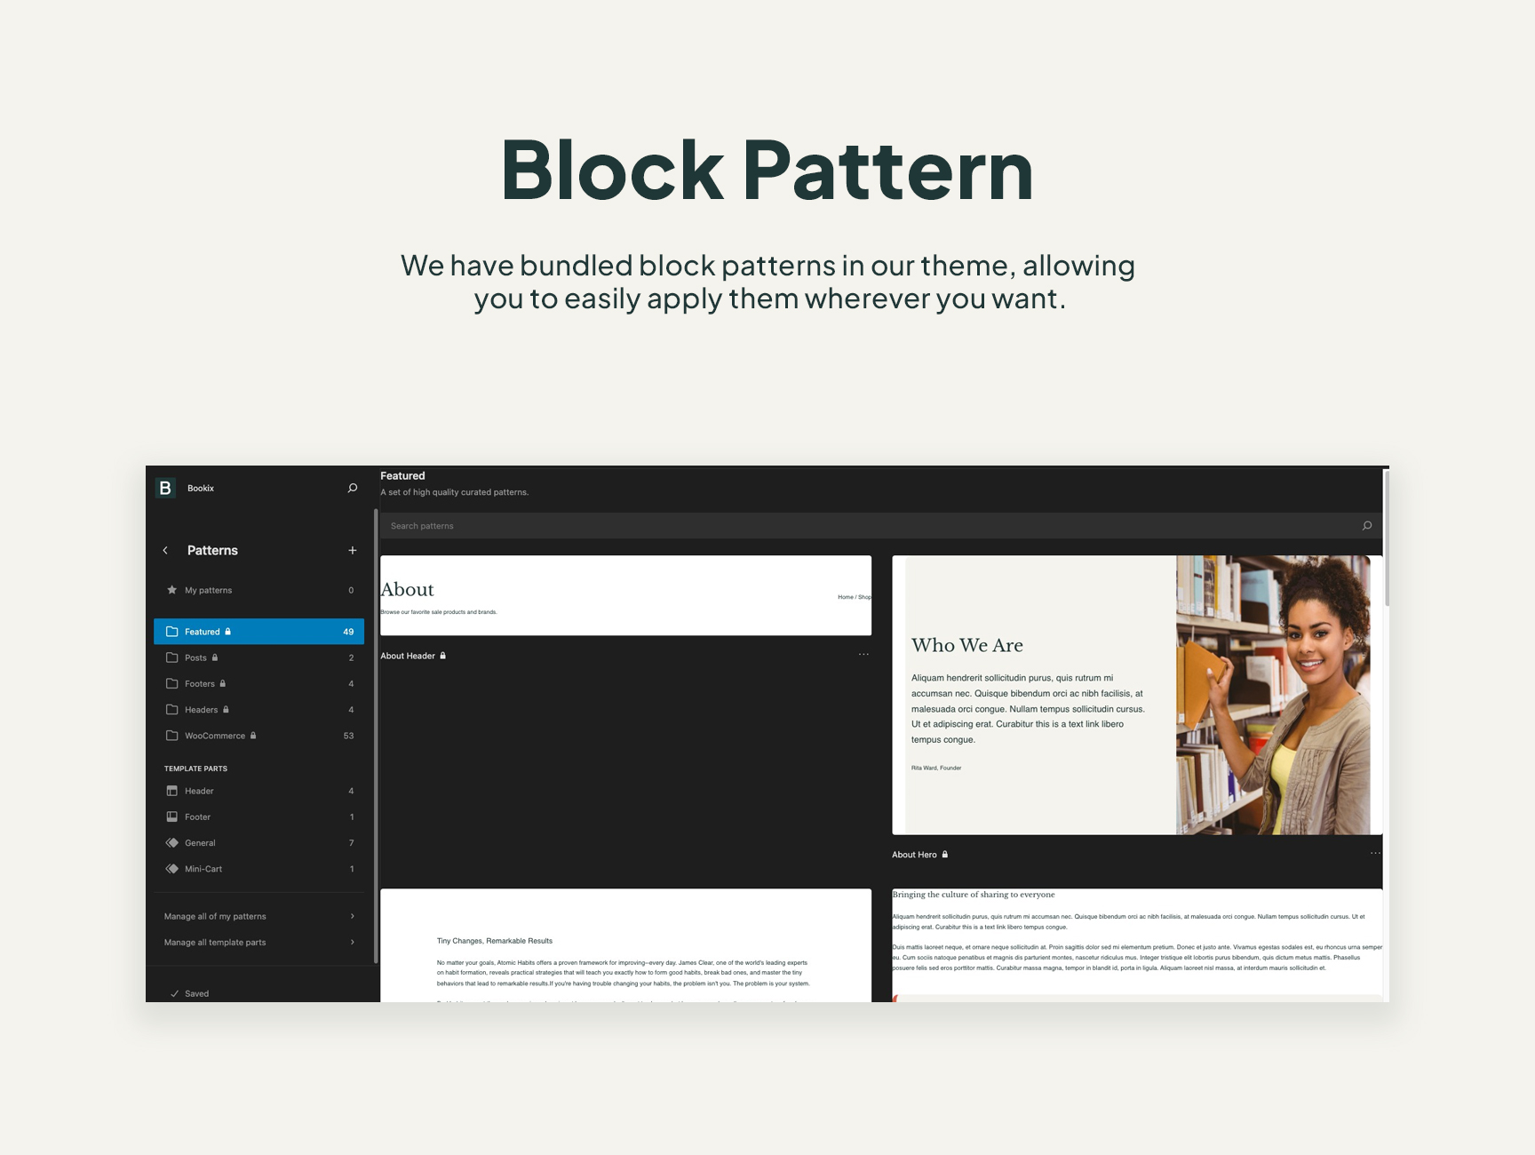This screenshot has height=1155, width=1535.
Task: Click the lock icon on the Featured category
Action: pos(227,631)
